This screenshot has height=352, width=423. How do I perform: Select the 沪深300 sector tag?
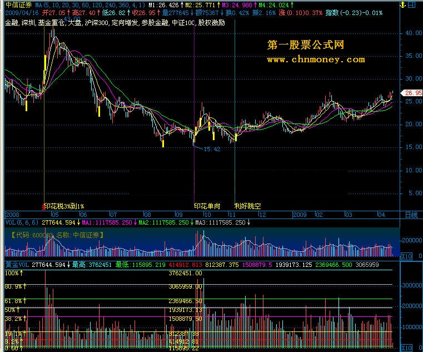coord(96,23)
